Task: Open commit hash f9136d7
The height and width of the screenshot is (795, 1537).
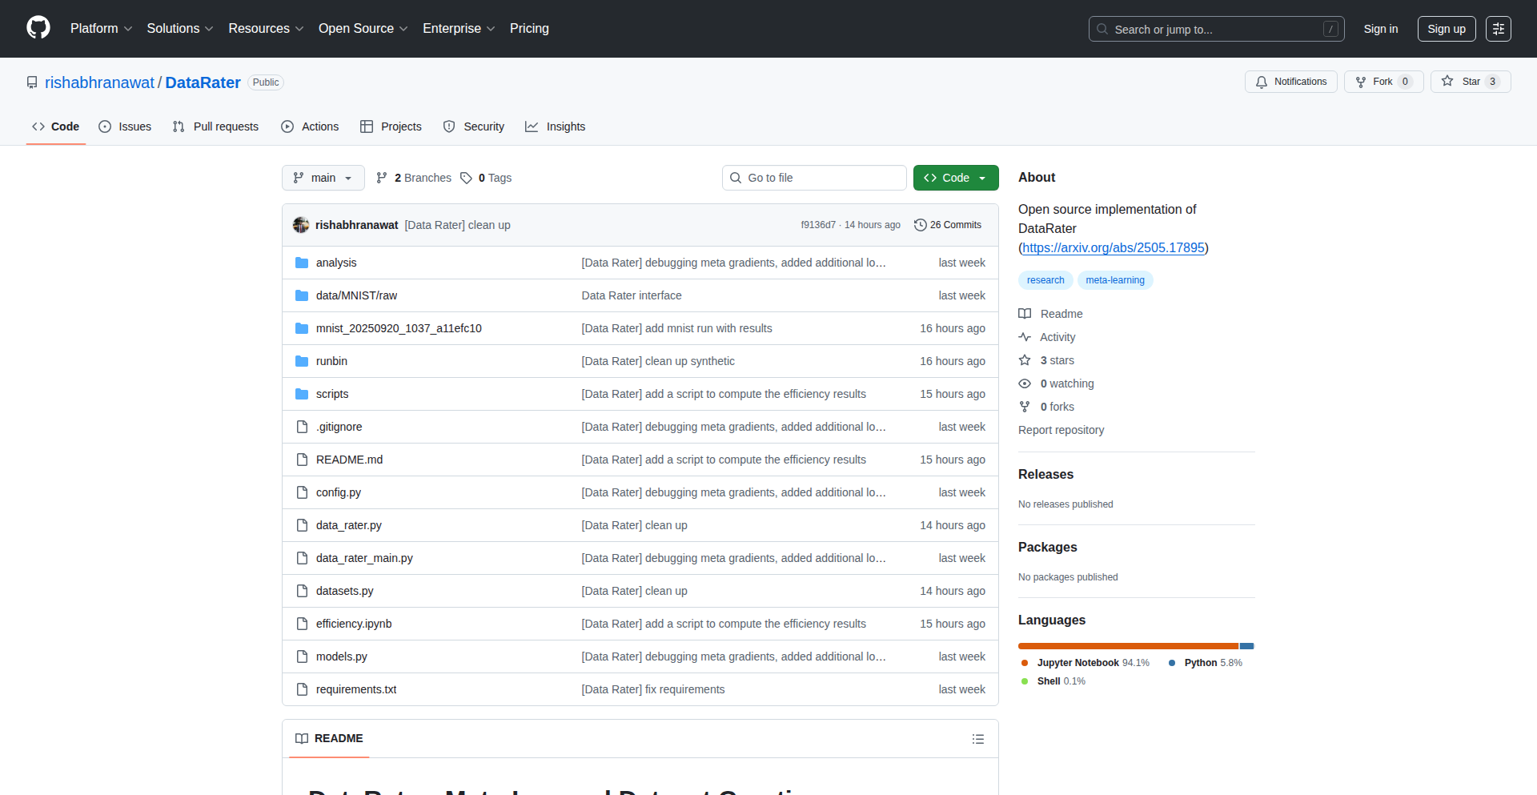Action: (x=817, y=225)
